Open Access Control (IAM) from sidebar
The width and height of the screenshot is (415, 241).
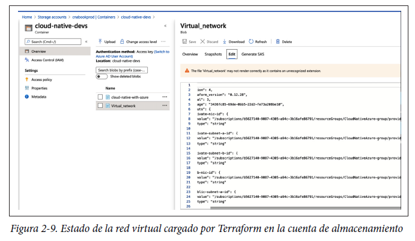click(47, 60)
